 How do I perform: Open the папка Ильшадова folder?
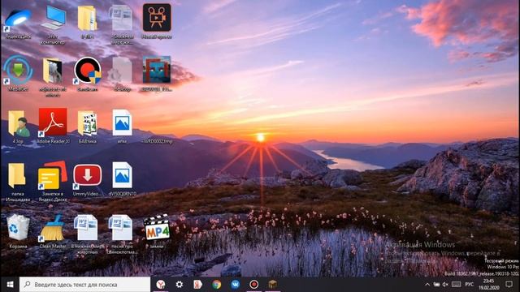[x=16, y=175]
